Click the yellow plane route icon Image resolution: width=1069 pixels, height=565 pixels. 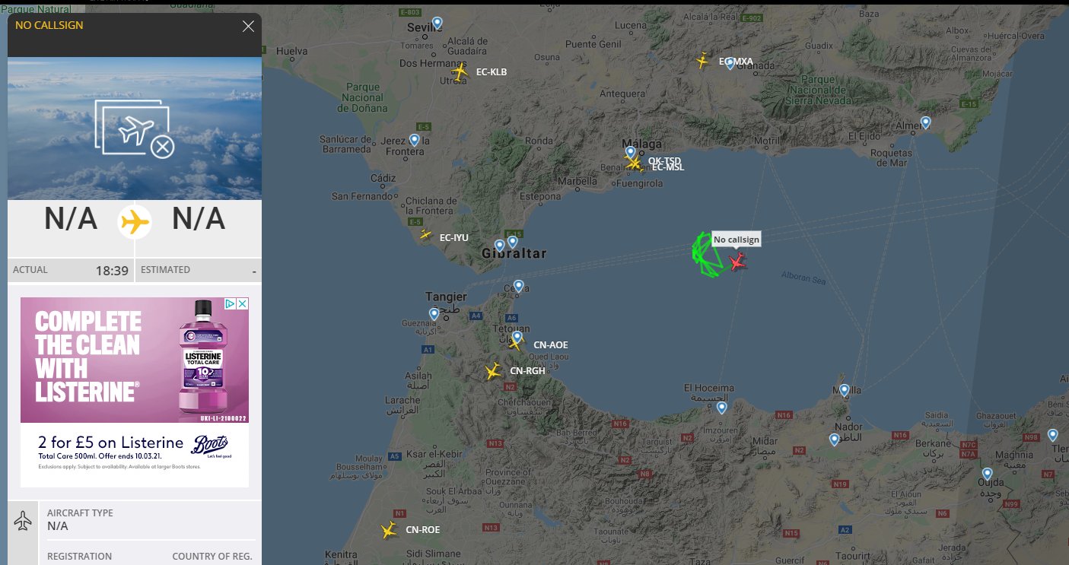tap(135, 222)
